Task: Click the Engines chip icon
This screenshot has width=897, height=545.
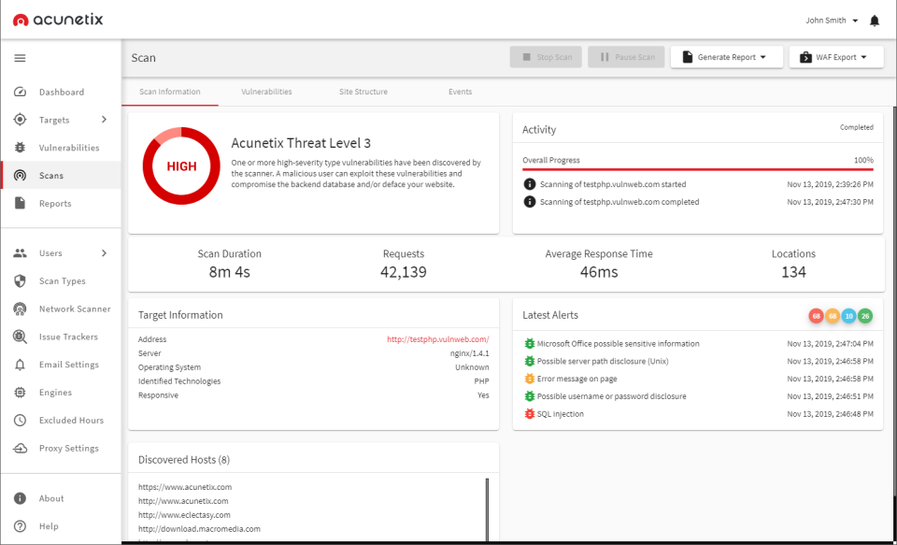Action: (x=20, y=393)
